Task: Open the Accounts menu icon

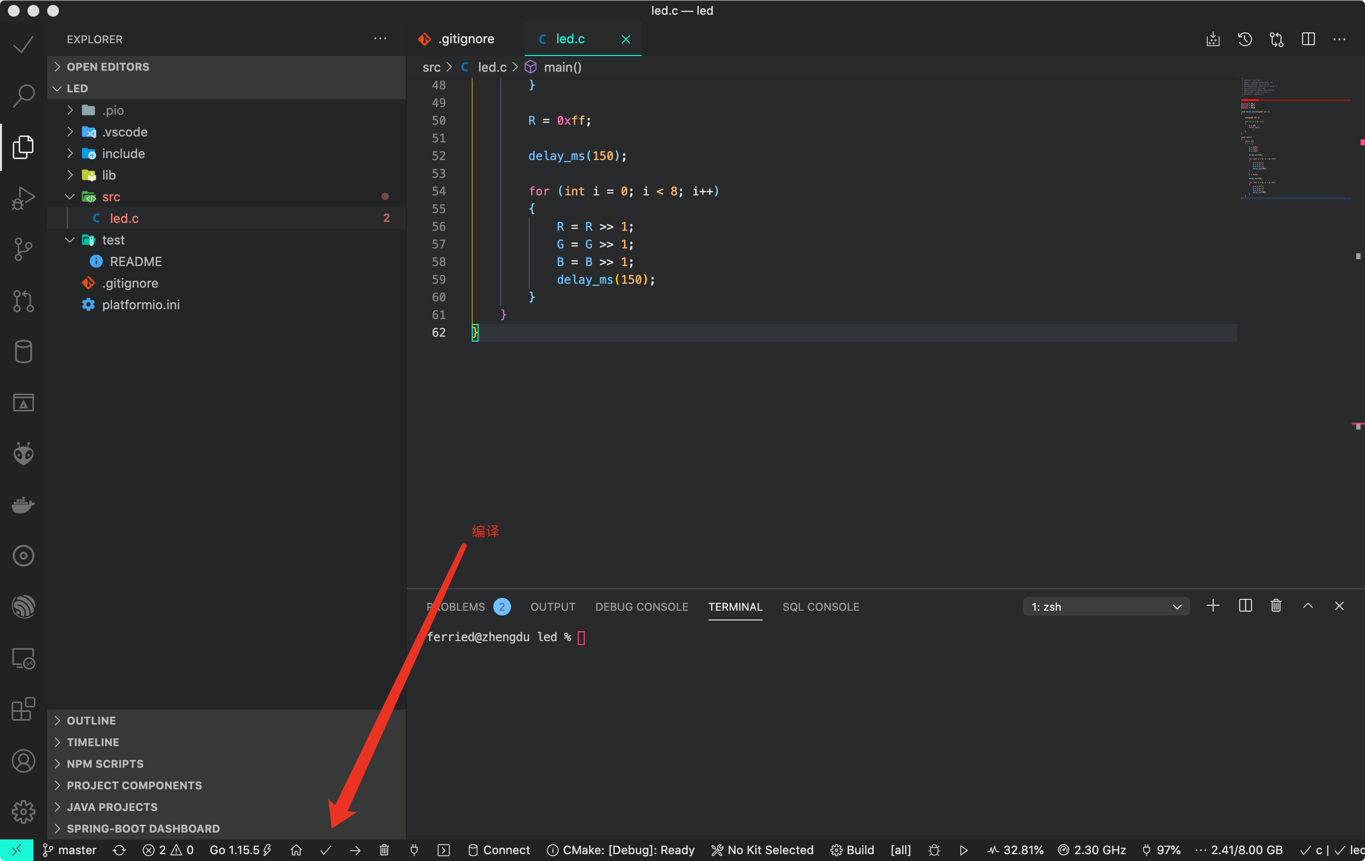Action: click(23, 761)
